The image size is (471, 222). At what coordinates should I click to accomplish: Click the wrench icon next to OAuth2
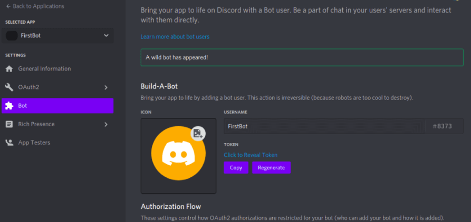point(9,87)
